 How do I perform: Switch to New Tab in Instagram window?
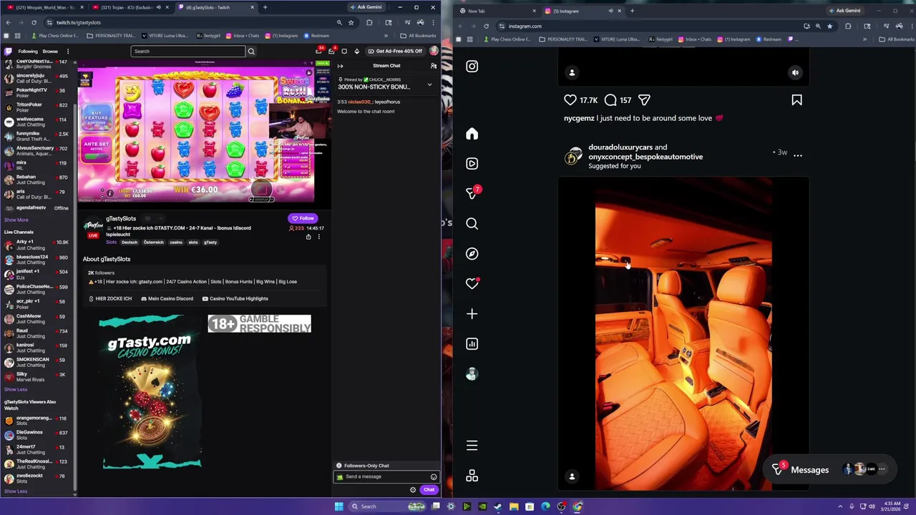point(498,11)
